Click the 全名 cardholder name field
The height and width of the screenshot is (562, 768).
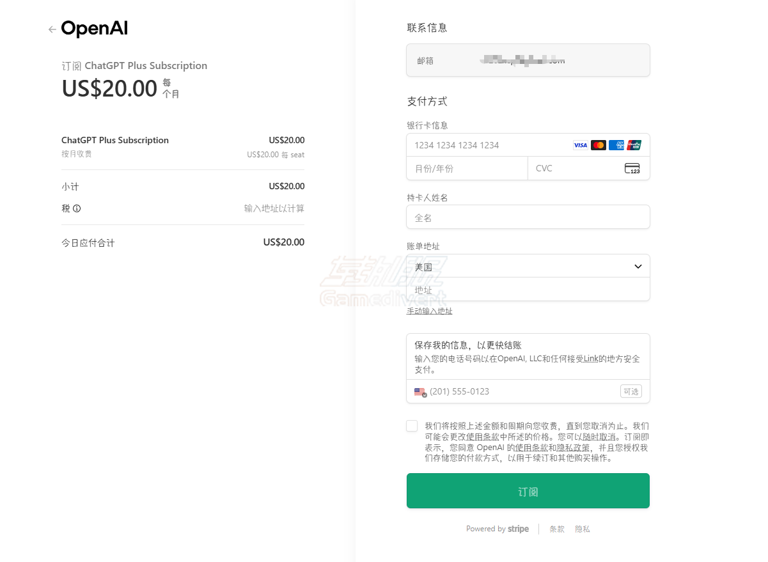point(528,217)
